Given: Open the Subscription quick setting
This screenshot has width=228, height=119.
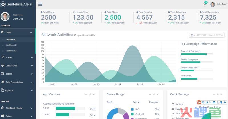Looking at the screenshot, I should 181,109.
